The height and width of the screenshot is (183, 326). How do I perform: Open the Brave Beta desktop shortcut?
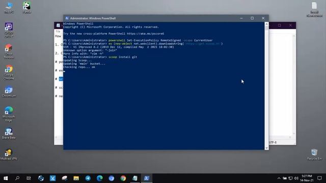[9, 133]
